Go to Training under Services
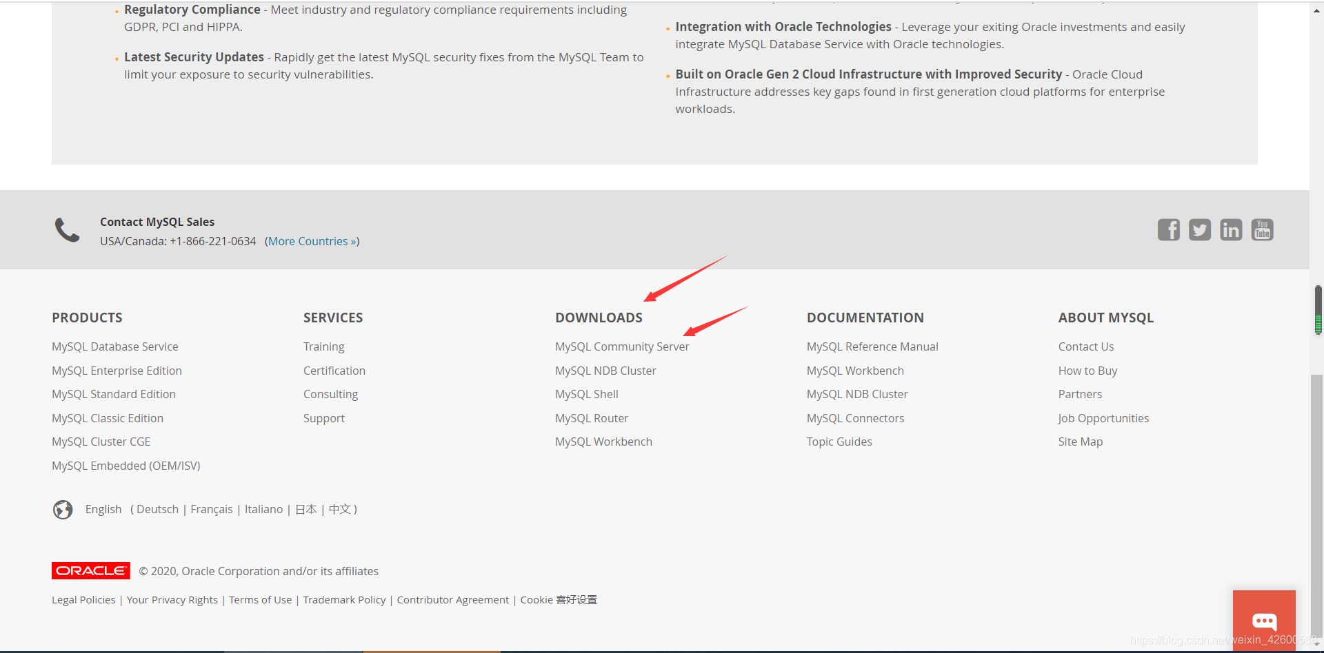The height and width of the screenshot is (653, 1324). click(x=324, y=346)
